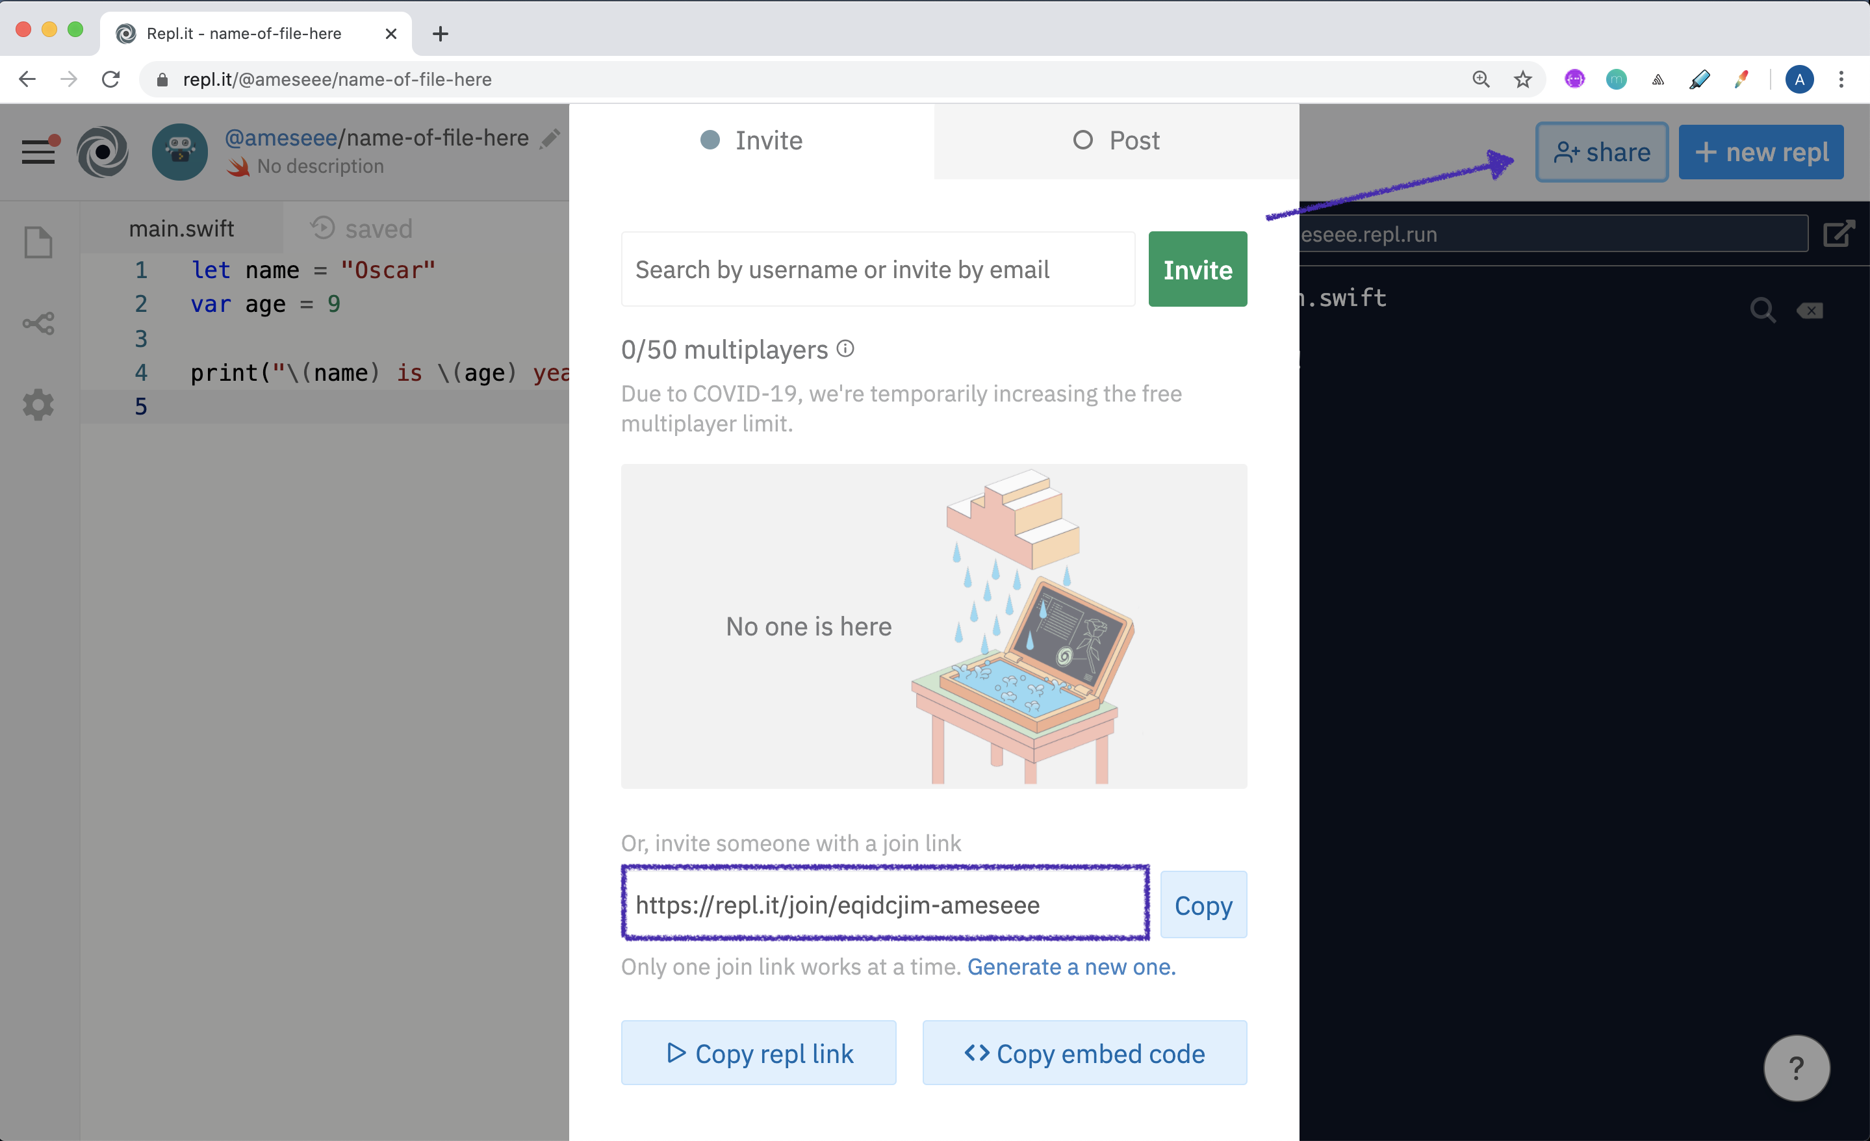
Task: Click Copy embed code button
Action: (x=1084, y=1053)
